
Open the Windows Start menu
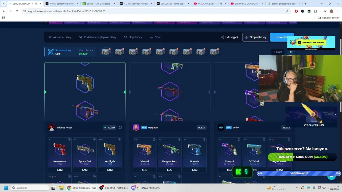point(6,188)
